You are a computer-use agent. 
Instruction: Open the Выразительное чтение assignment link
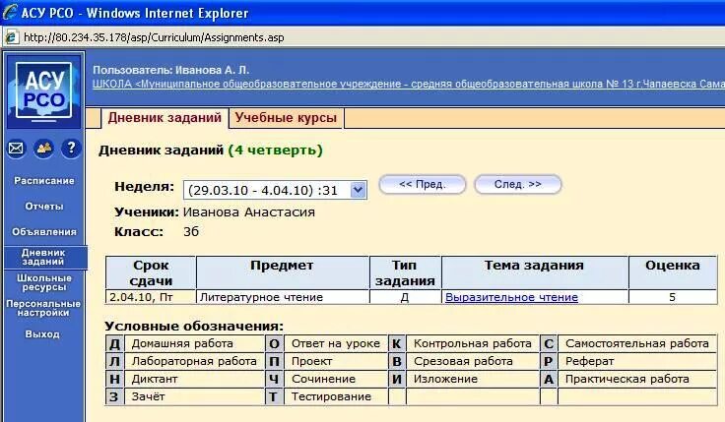511,297
